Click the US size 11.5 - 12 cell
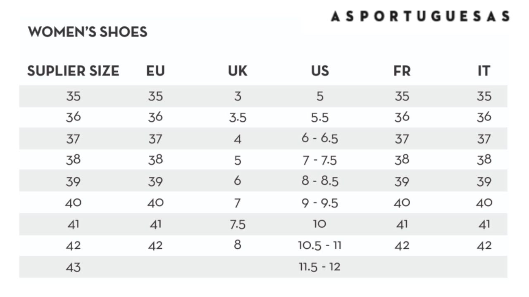Viewport: 529px width, 297px height. pos(320,267)
